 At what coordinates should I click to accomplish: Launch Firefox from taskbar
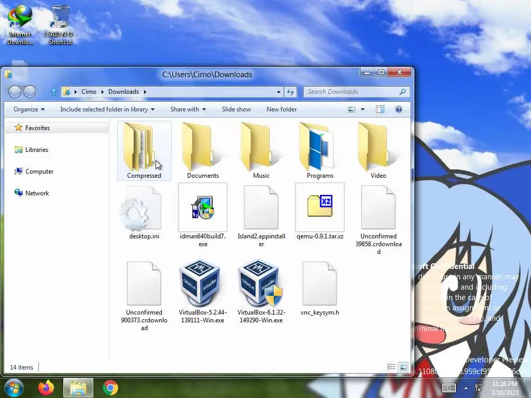pyautogui.click(x=46, y=388)
